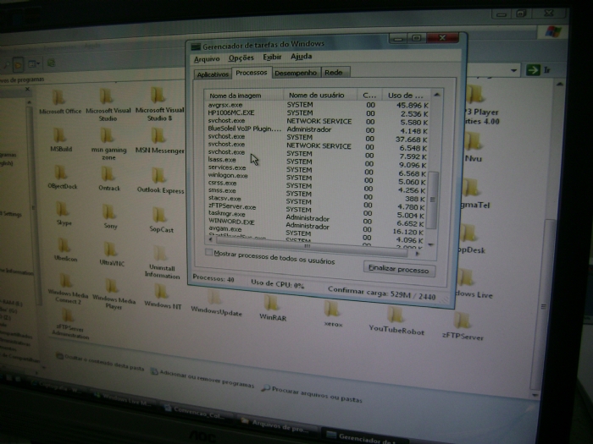
Task: Select the csrss.exe process row
Action: [317, 185]
